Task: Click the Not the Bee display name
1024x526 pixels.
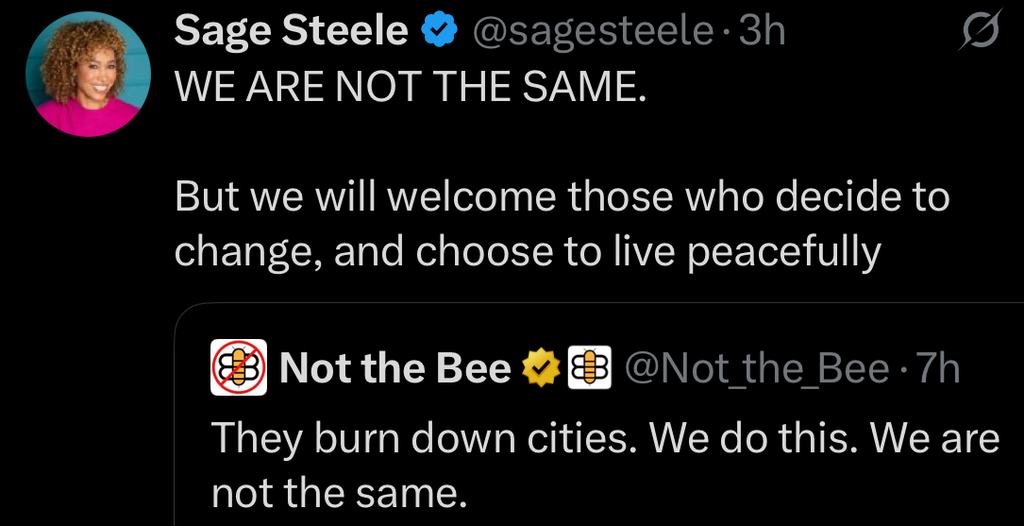Action: [x=394, y=368]
